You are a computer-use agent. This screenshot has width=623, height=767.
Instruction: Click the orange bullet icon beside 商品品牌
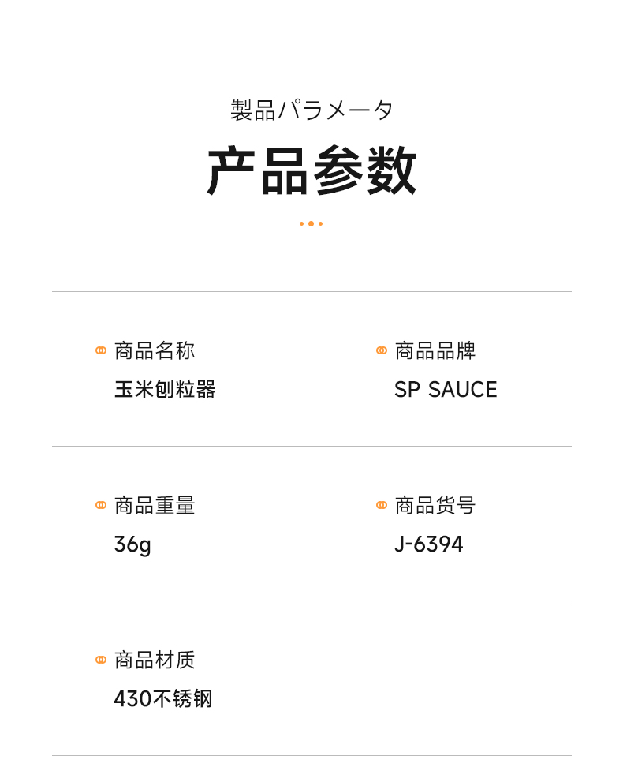(382, 350)
